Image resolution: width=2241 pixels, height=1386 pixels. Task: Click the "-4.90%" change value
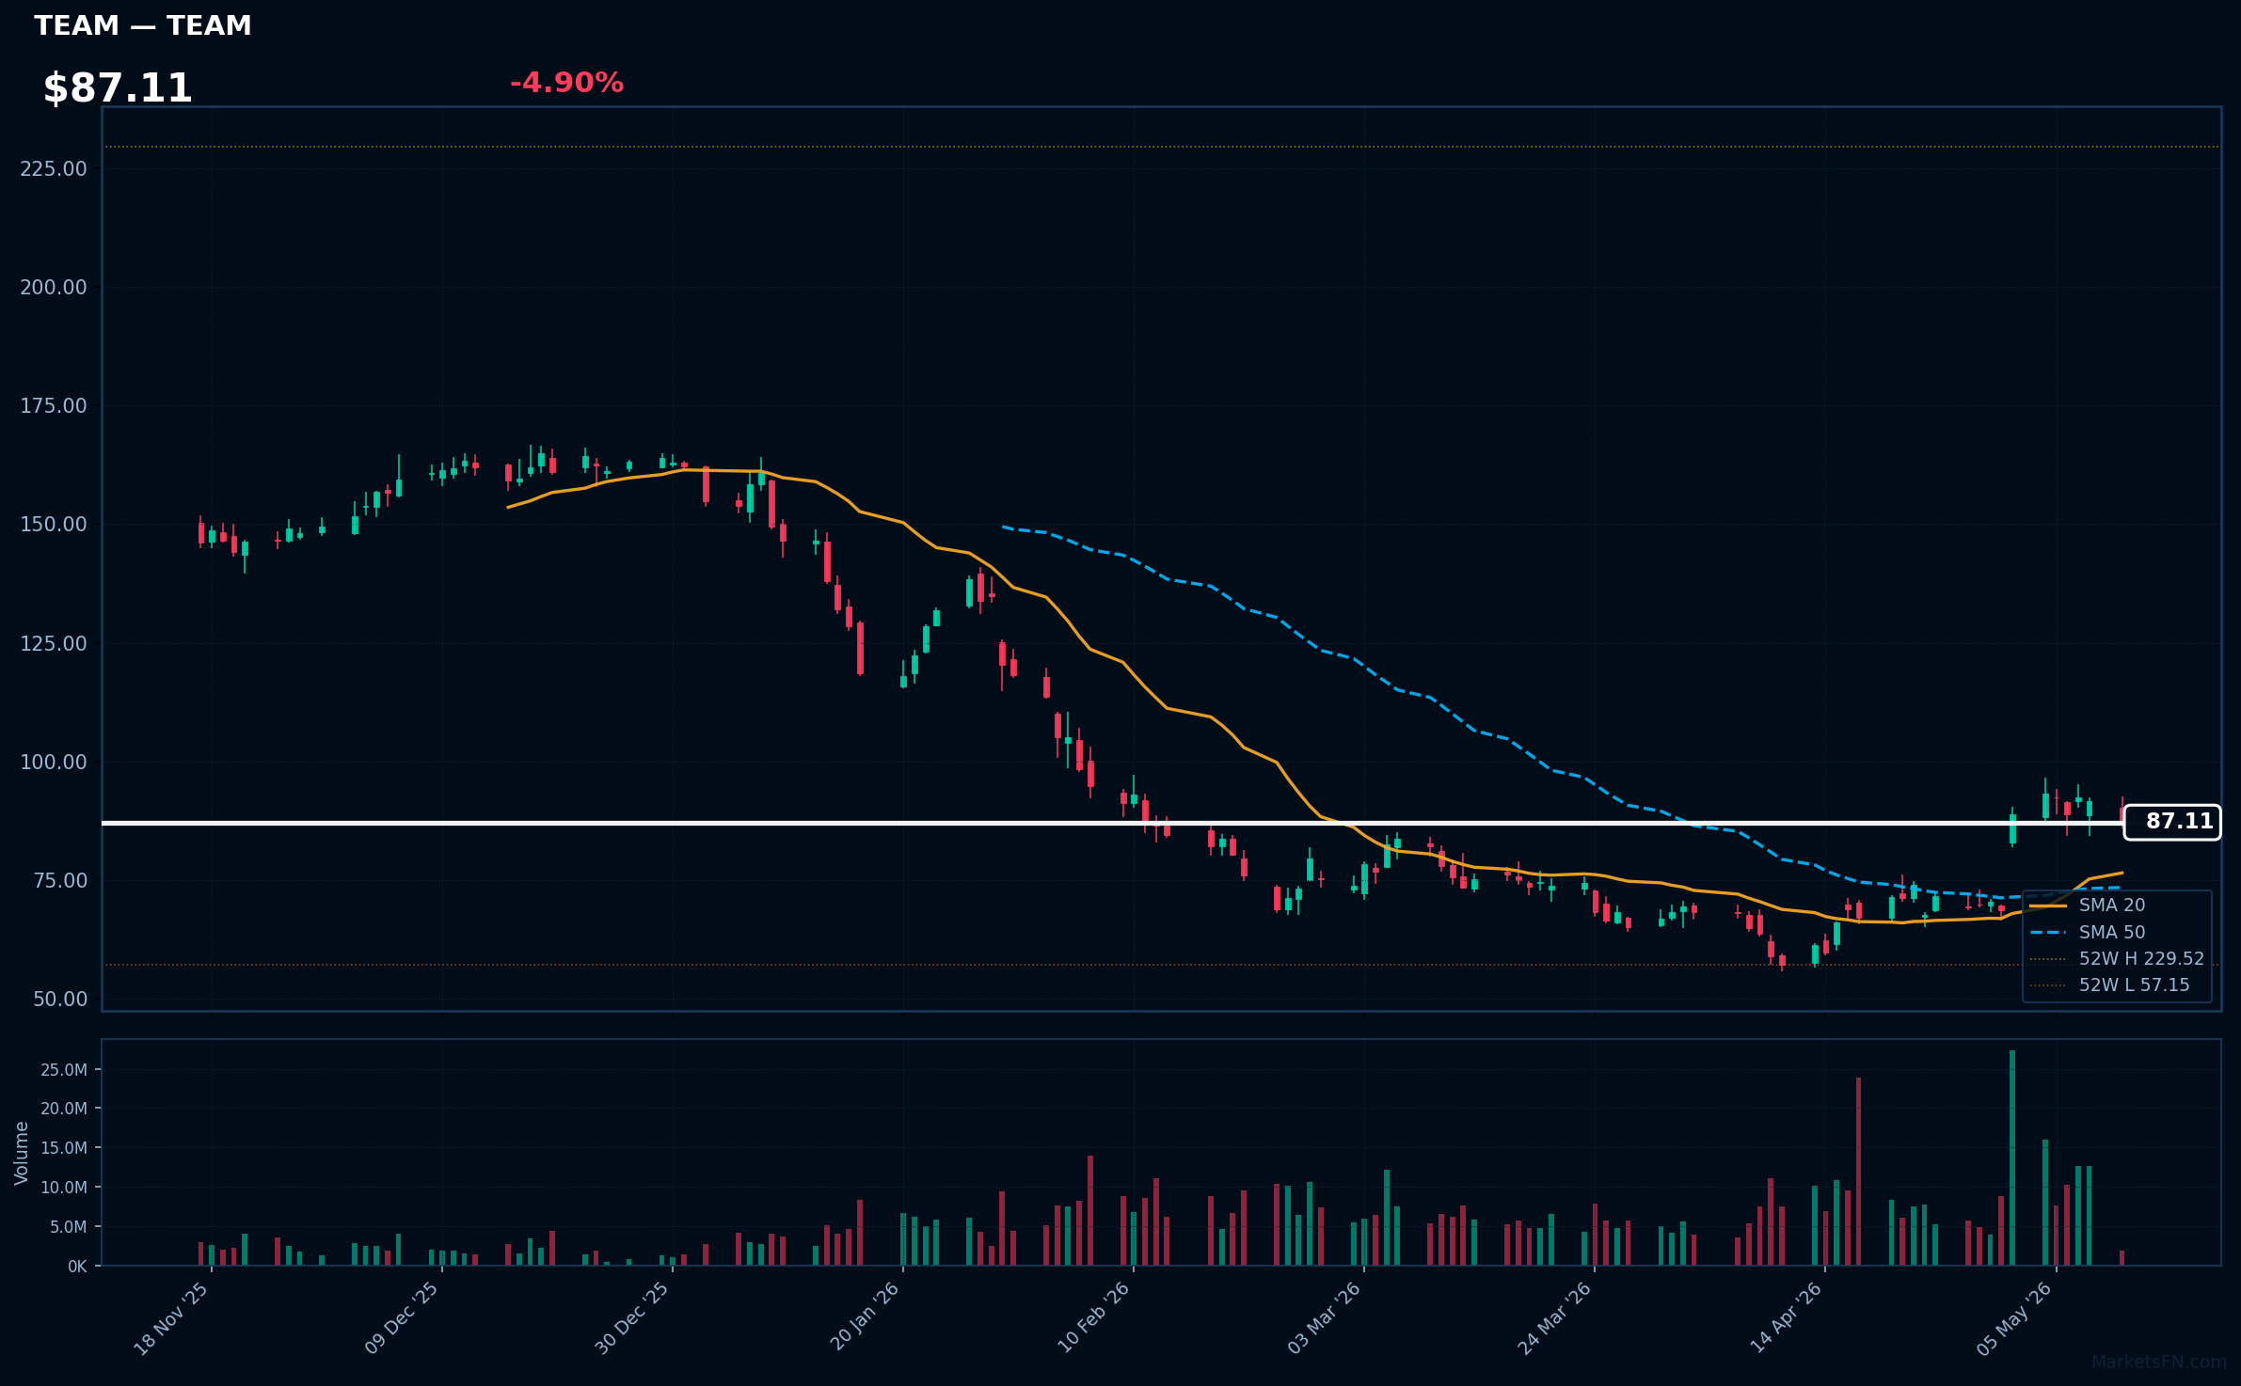[566, 83]
